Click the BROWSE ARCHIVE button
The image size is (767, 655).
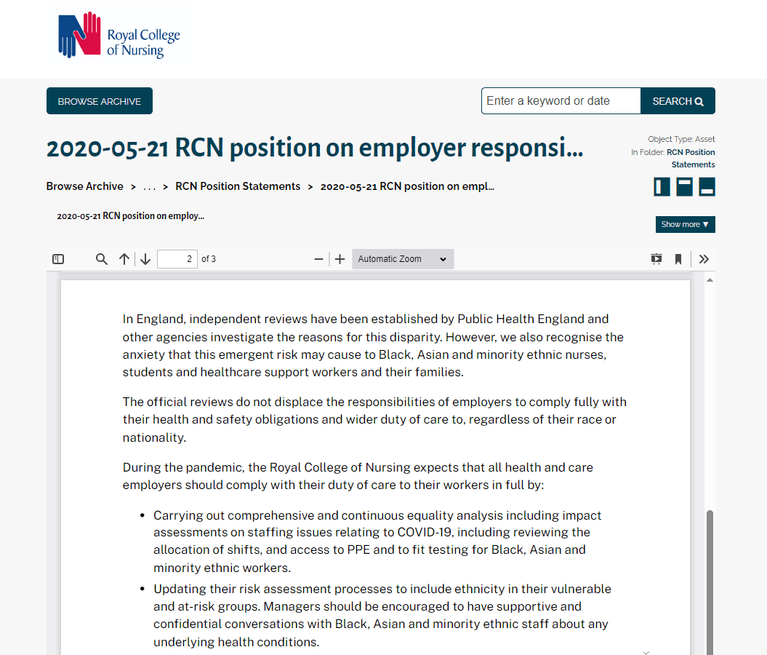tap(100, 101)
